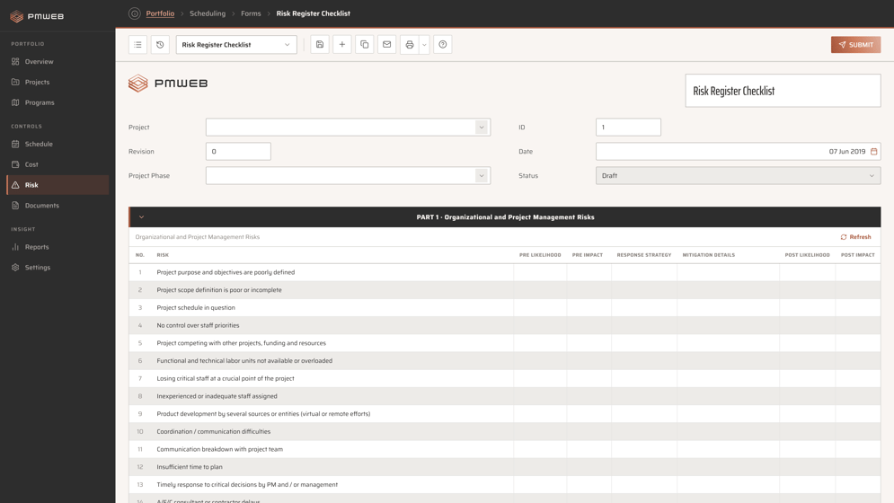Open help with question mark icon

point(442,45)
